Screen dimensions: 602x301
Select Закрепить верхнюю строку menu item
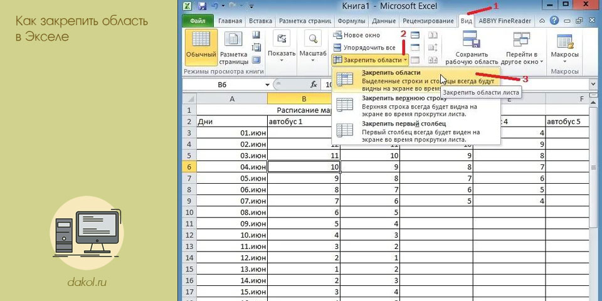(x=416, y=107)
